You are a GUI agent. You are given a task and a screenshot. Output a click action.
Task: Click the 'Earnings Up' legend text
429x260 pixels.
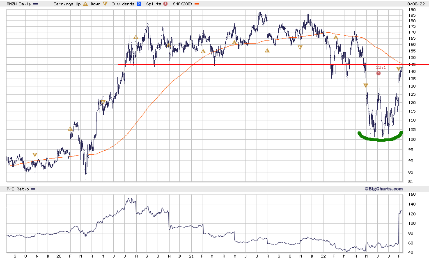point(67,4)
